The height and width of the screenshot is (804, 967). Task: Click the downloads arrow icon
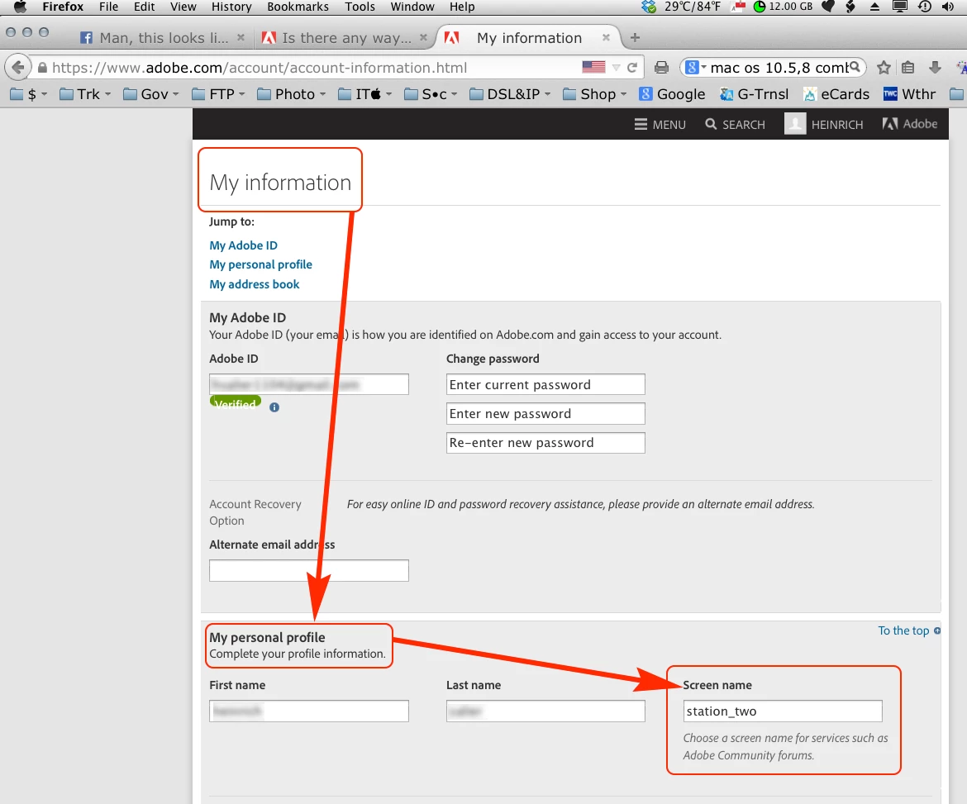click(935, 67)
